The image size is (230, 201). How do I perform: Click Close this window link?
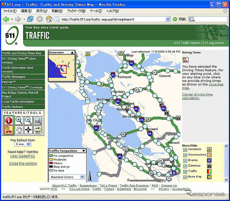23,163
